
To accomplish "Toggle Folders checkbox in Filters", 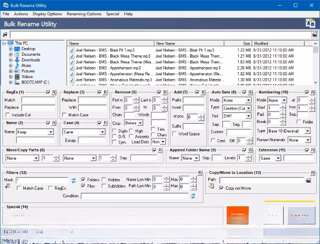I will click(83, 180).
